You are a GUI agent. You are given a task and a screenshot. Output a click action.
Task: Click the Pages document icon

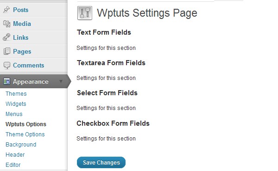[7, 51]
